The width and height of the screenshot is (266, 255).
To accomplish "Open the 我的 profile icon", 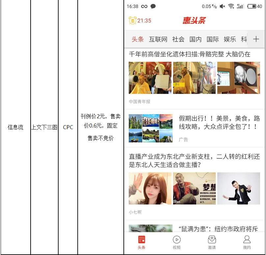I will 247,240.
